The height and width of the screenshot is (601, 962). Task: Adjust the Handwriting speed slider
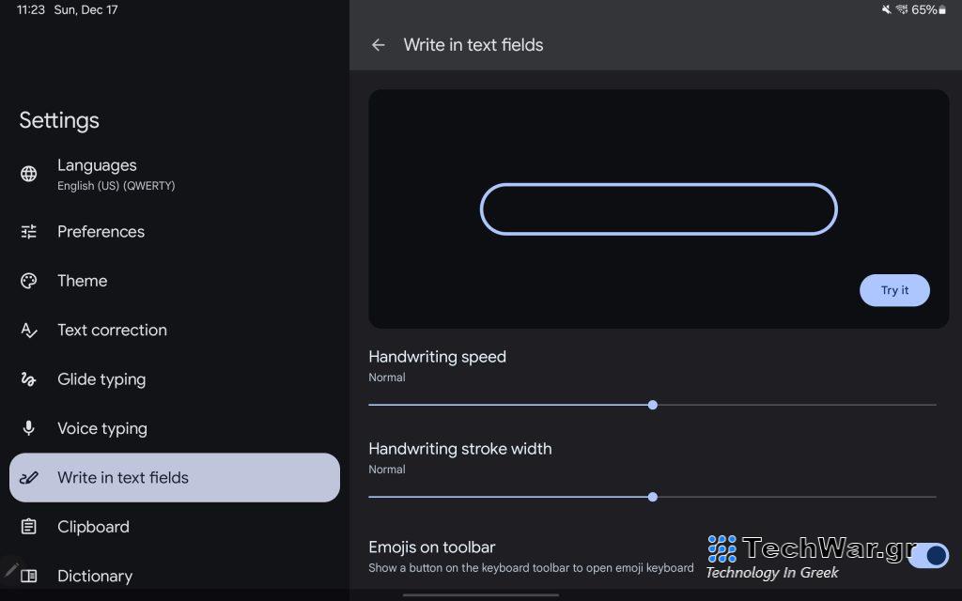[x=653, y=405]
